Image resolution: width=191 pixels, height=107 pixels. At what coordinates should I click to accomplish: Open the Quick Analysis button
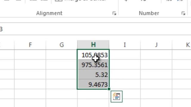click(x=117, y=96)
